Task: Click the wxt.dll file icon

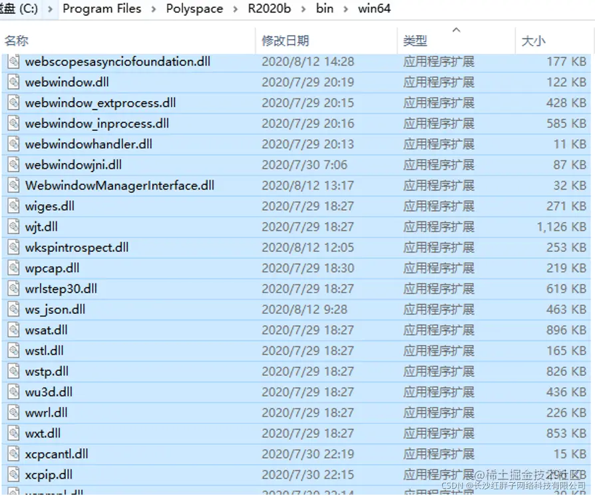Action: 14,434
